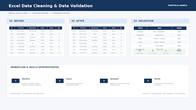The image size is (196, 110).
Task: Click the step 4 number box beside Verify
Action: tap(148, 81)
